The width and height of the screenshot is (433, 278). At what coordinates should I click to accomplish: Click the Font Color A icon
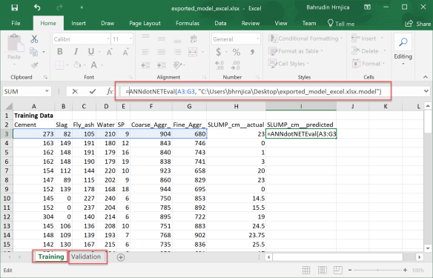(94, 65)
